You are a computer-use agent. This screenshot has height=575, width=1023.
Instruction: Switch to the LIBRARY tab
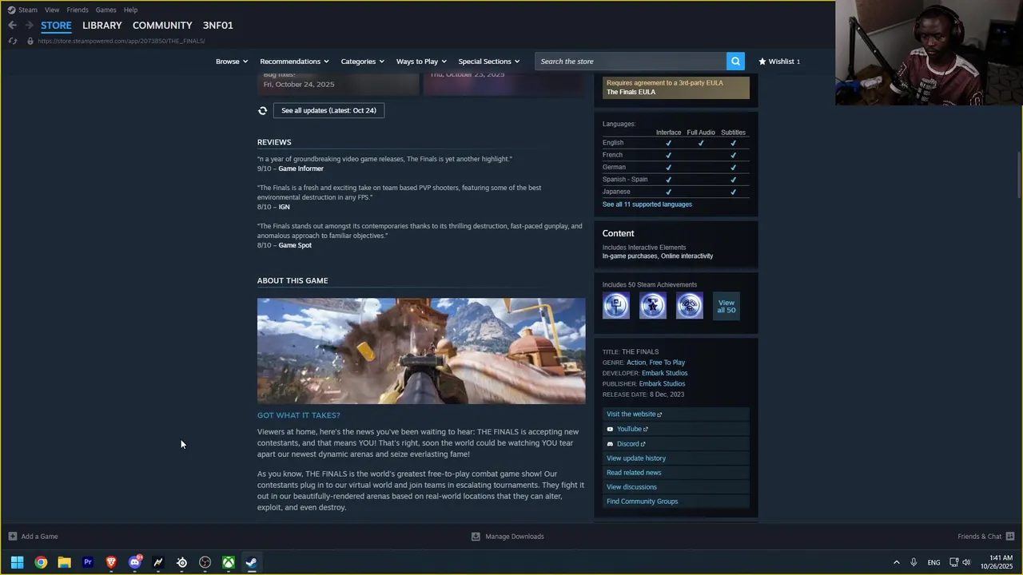pyautogui.click(x=102, y=26)
